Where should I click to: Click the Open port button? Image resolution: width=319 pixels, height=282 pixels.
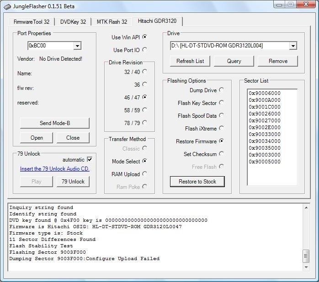(37, 138)
